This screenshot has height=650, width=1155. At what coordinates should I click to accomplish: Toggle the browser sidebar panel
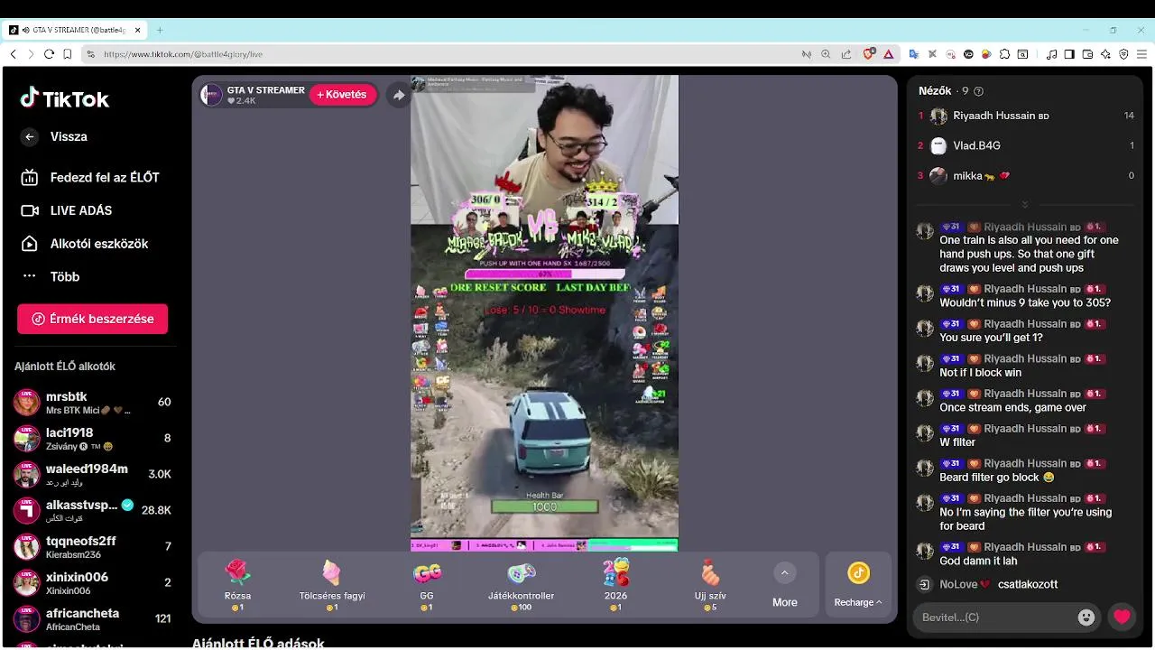tap(1069, 54)
